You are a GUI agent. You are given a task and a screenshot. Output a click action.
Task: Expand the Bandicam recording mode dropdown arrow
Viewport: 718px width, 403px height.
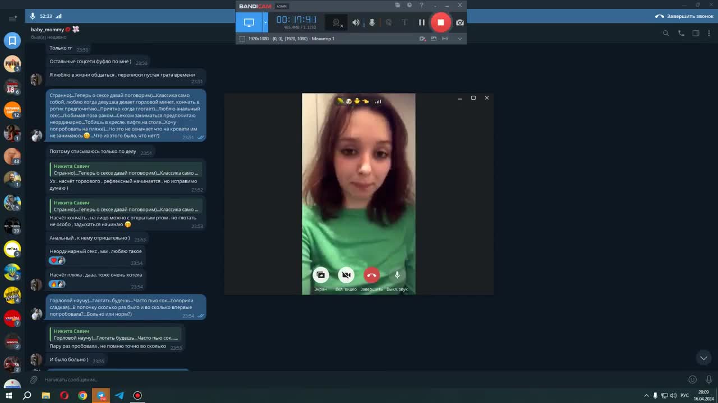pyautogui.click(x=265, y=22)
